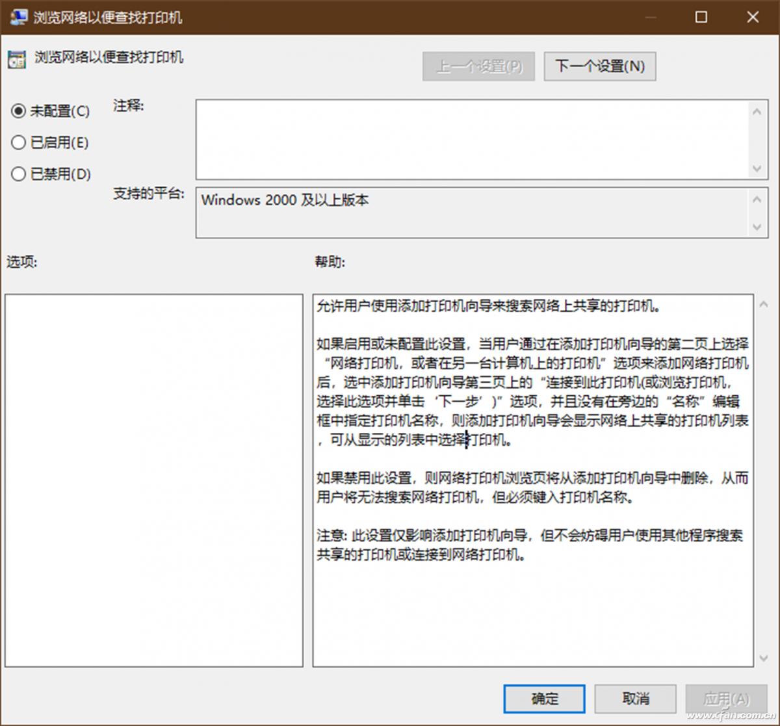780x726 pixels.
Task: Click the 下一个设置(N) button
Action: click(599, 66)
